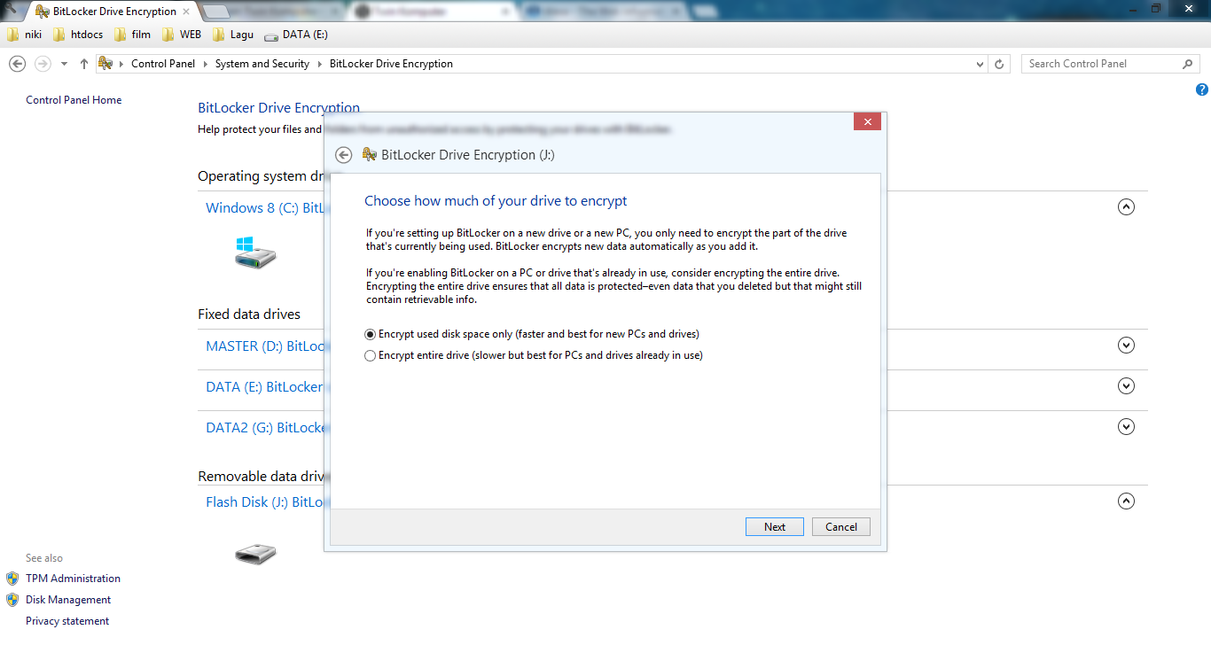Close the BitLocker Drive Encryption tab

[x=186, y=12]
